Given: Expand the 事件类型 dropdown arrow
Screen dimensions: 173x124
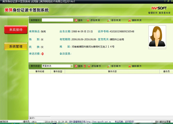Looking at the screenshot, I should (x=72, y=66).
